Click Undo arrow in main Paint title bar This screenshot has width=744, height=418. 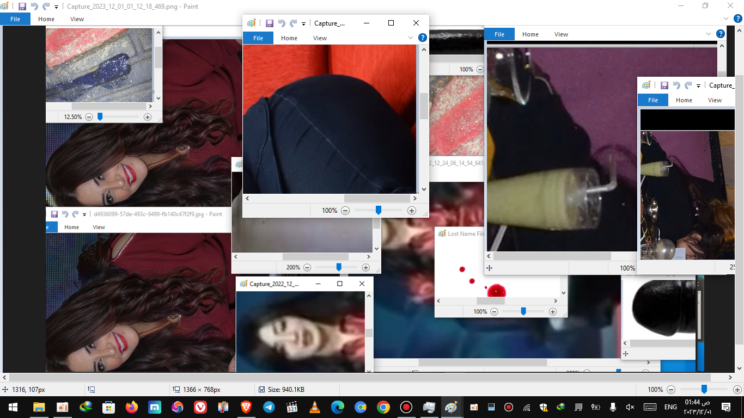pos(34,7)
